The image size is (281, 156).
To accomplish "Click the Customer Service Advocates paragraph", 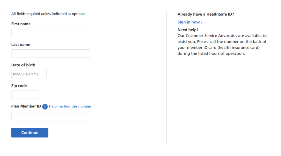I will [x=222, y=45].
